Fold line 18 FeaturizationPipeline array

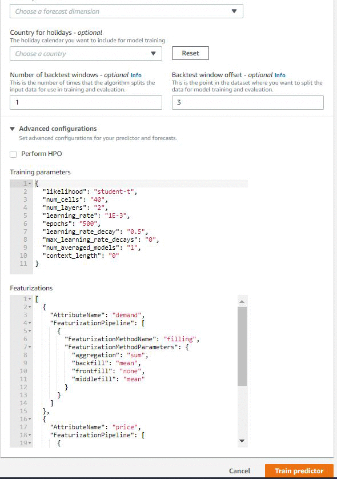[x=30, y=435]
